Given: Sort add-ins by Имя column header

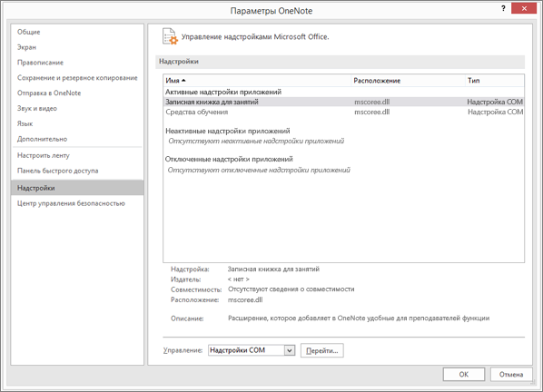Looking at the screenshot, I should [257, 81].
